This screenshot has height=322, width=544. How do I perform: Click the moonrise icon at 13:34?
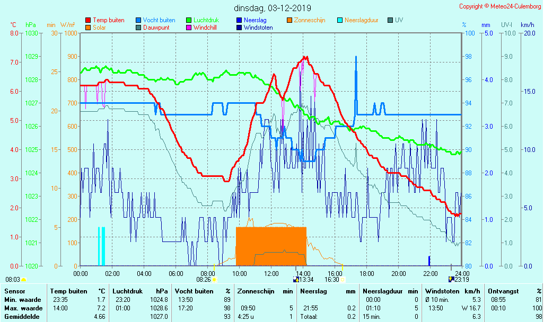296,279
